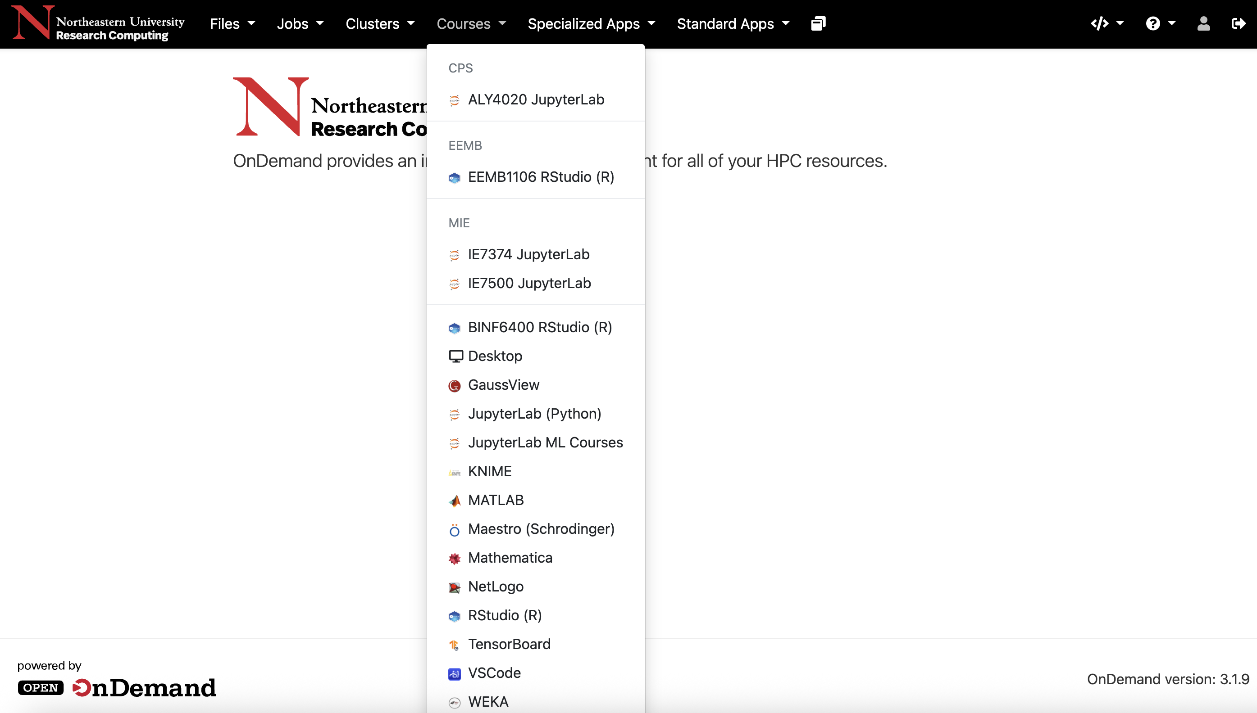The image size is (1257, 713).
Task: Click the GaussView app icon
Action: click(454, 386)
